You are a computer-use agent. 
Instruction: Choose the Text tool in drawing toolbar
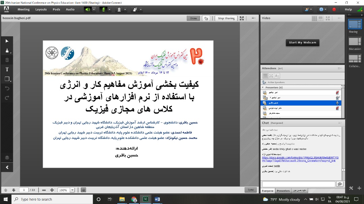pos(7,70)
